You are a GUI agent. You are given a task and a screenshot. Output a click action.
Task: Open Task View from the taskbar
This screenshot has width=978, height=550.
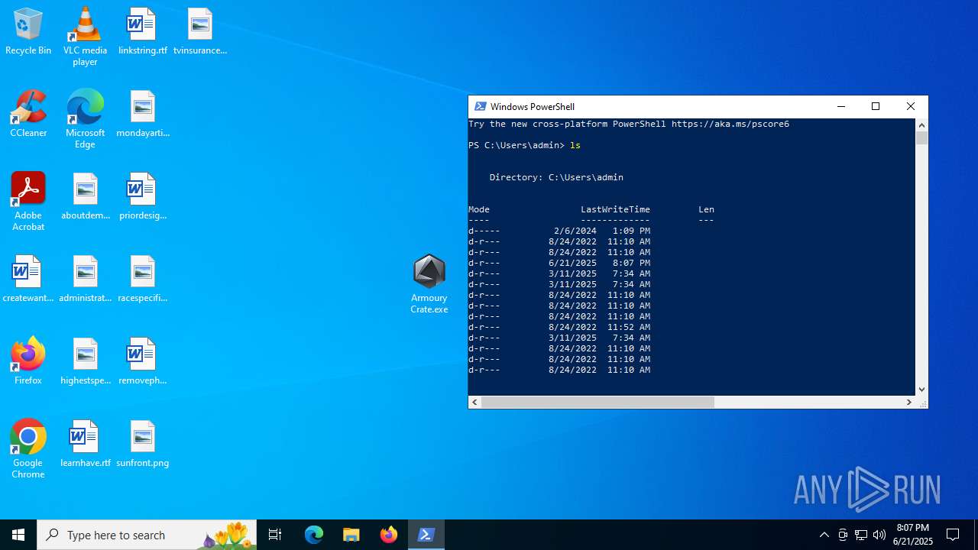tap(275, 535)
